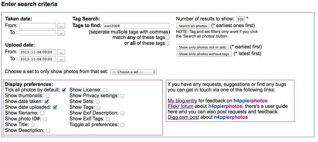Untick 'Tick all photos by default' checkbox
The width and height of the screenshot is (318, 142).
tap(64, 90)
